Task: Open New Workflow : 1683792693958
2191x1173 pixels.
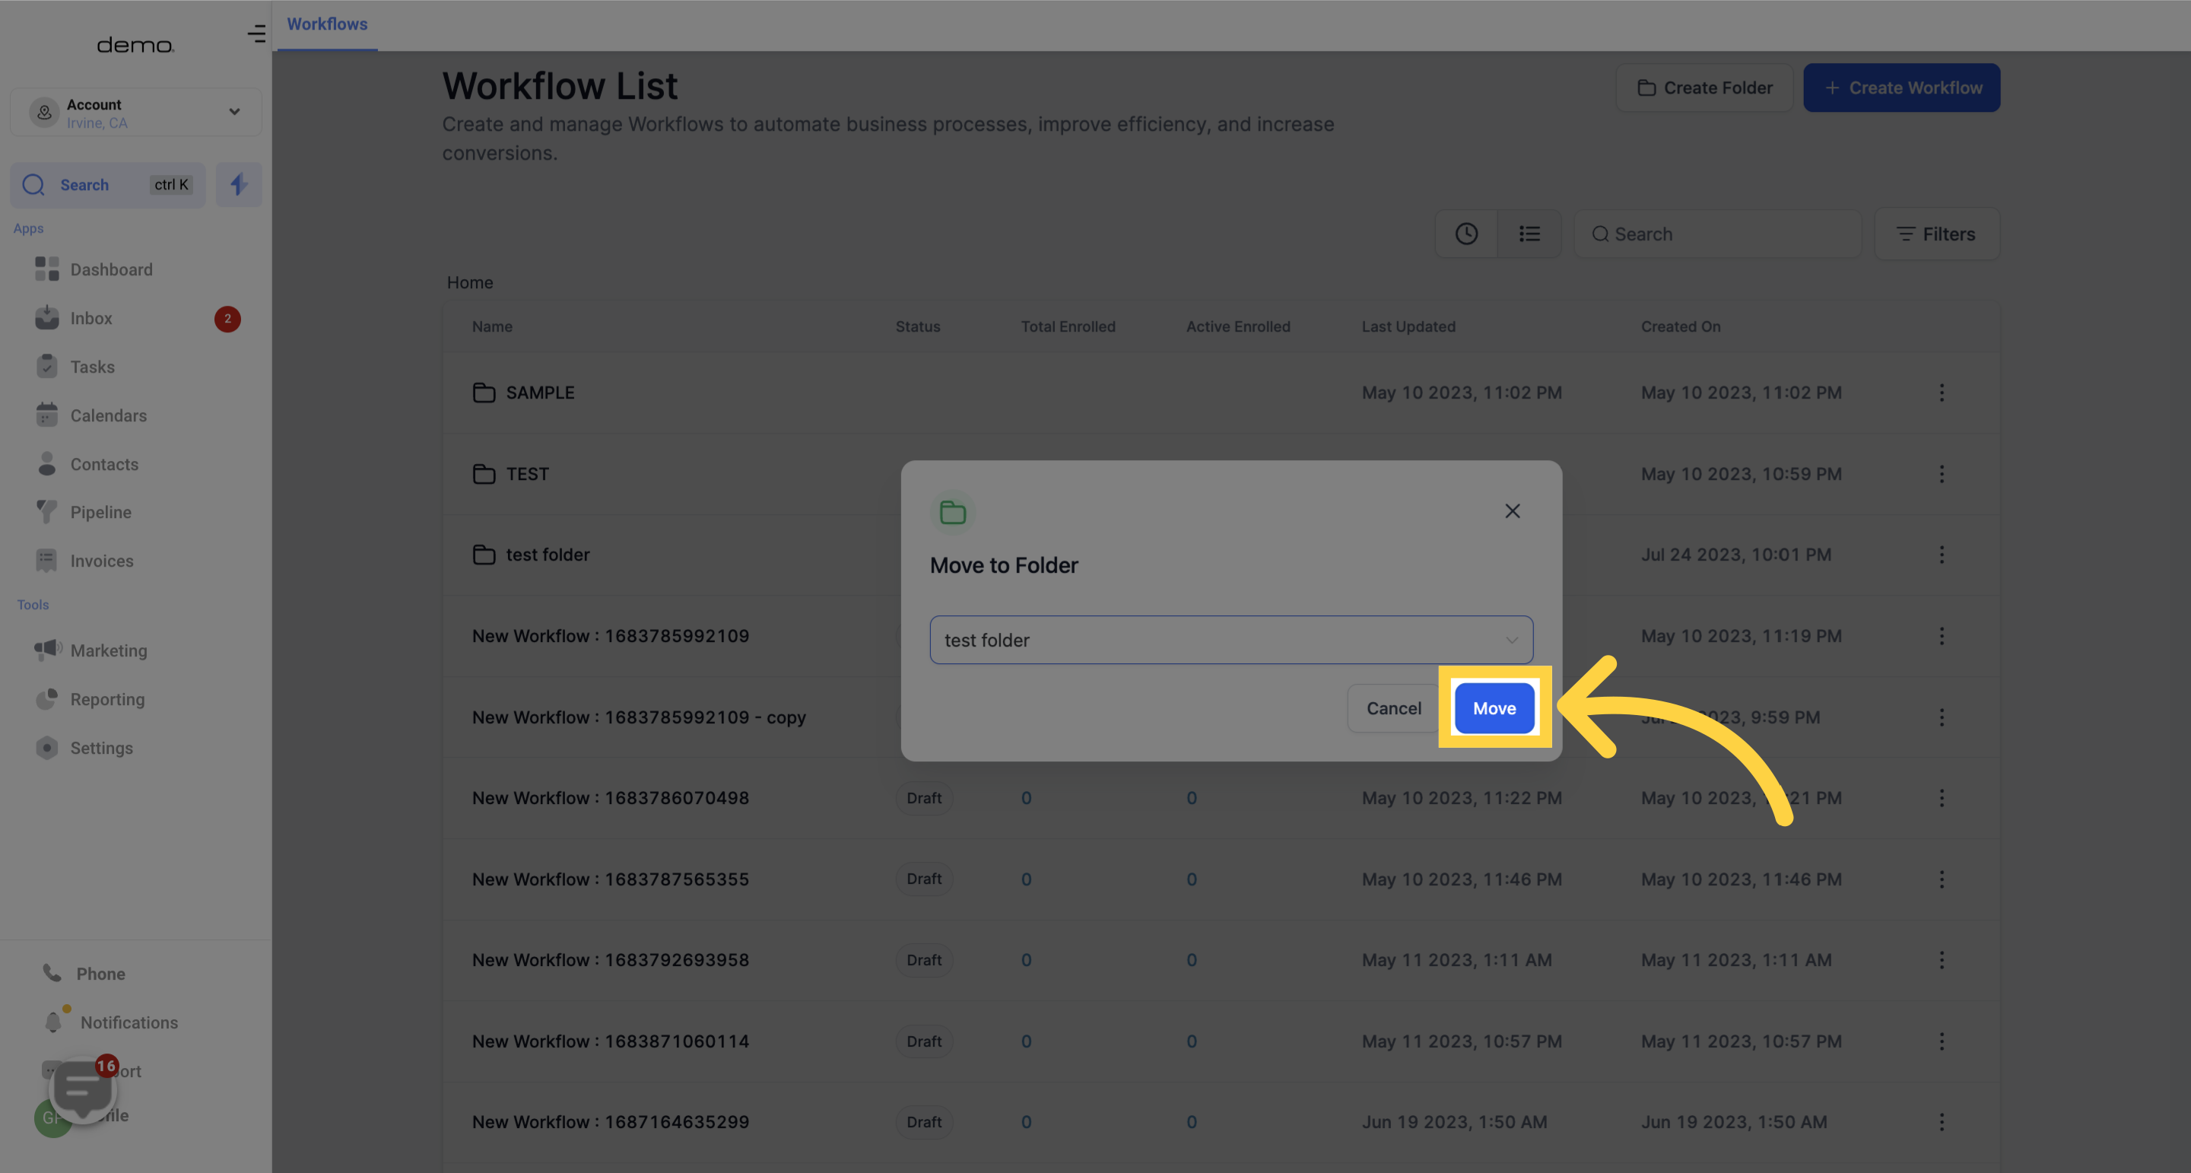Action: click(611, 960)
